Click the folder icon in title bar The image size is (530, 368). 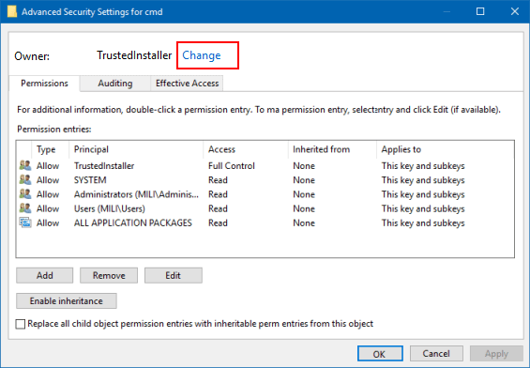[12, 11]
